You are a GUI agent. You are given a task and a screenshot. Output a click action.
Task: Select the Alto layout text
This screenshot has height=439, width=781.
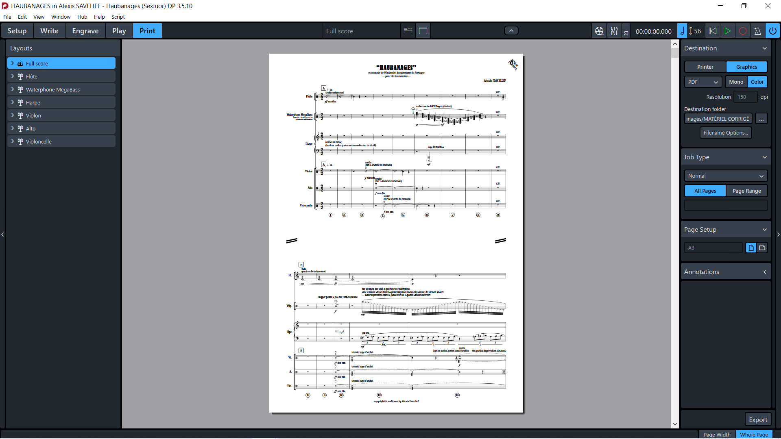coord(31,128)
